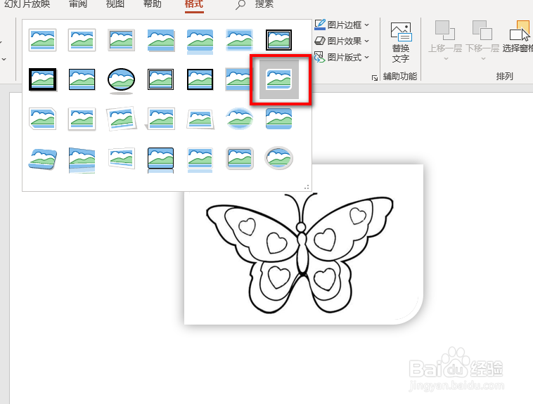Apply the Simple Frame White picture style
The height and width of the screenshot is (404, 533).
(42, 40)
